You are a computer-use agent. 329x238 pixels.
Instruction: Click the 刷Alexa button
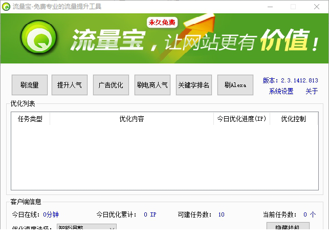pyautogui.click(x=235, y=85)
